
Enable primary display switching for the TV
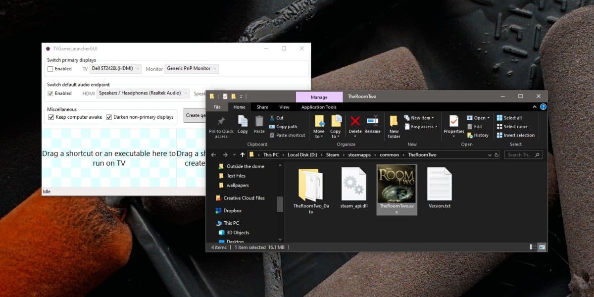click(50, 69)
